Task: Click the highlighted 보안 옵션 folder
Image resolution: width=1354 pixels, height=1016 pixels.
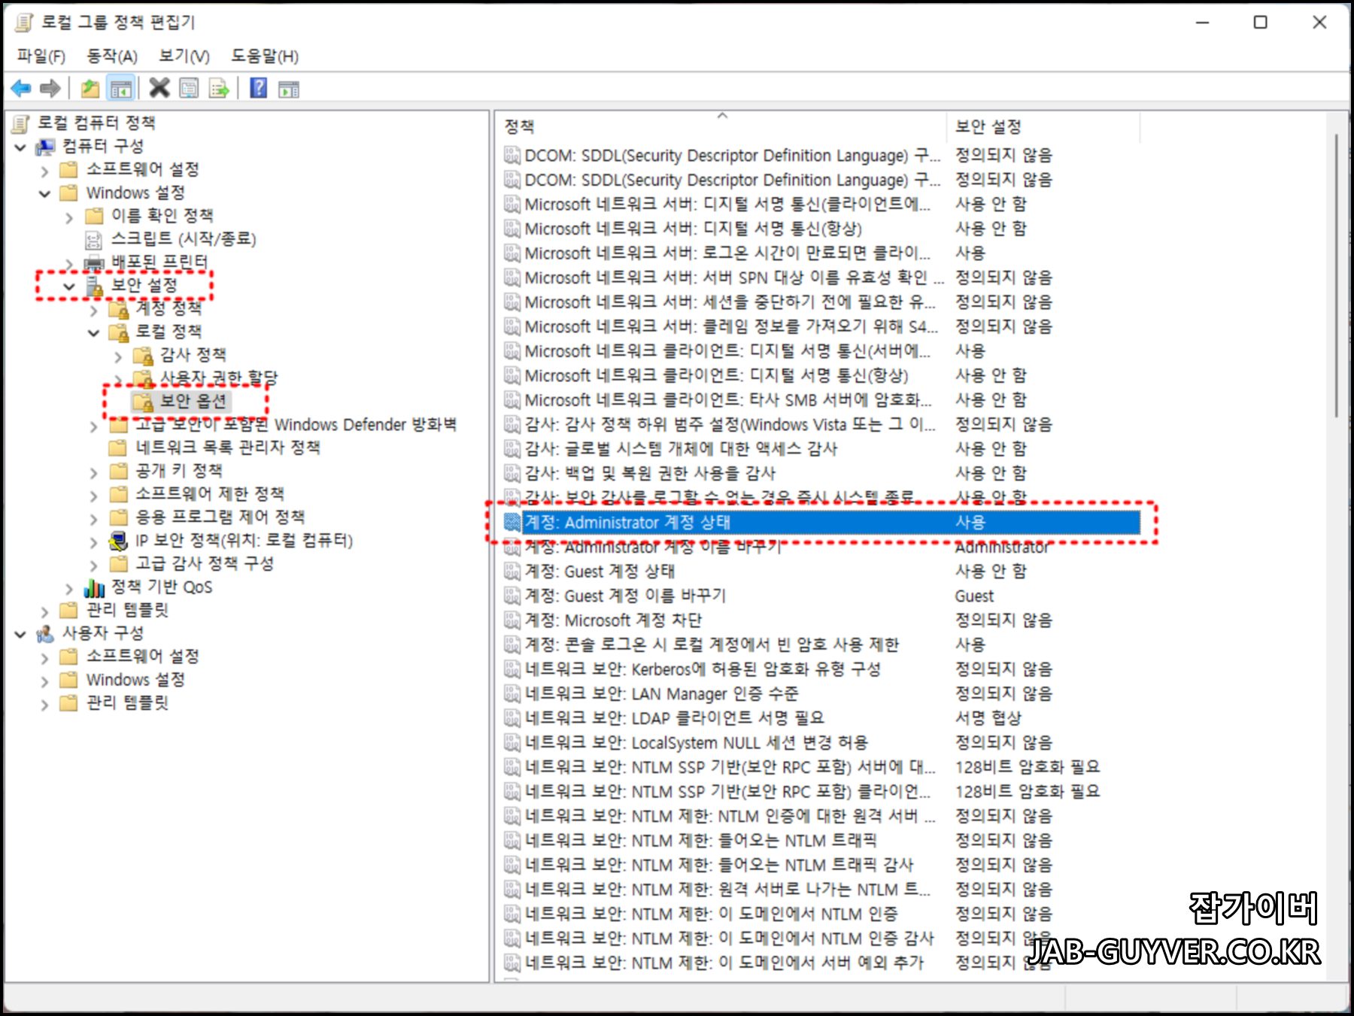Action: pyautogui.click(x=192, y=401)
